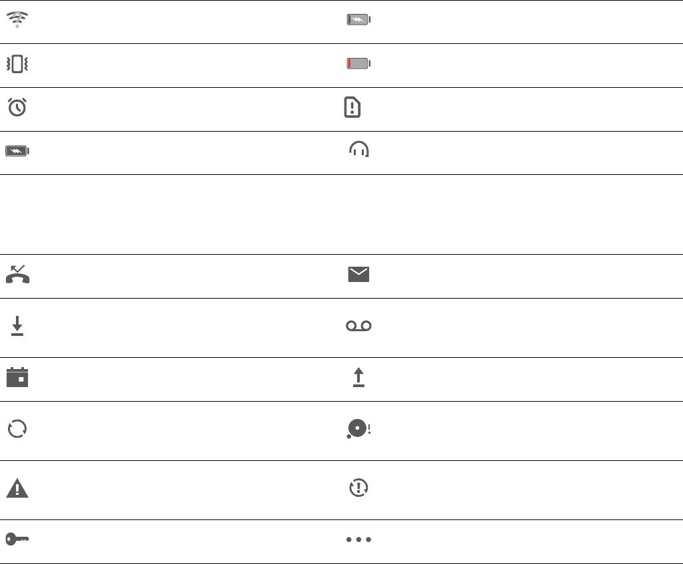The width and height of the screenshot is (683, 564).
Task: Click the download arrow icon
Action: click(x=17, y=326)
